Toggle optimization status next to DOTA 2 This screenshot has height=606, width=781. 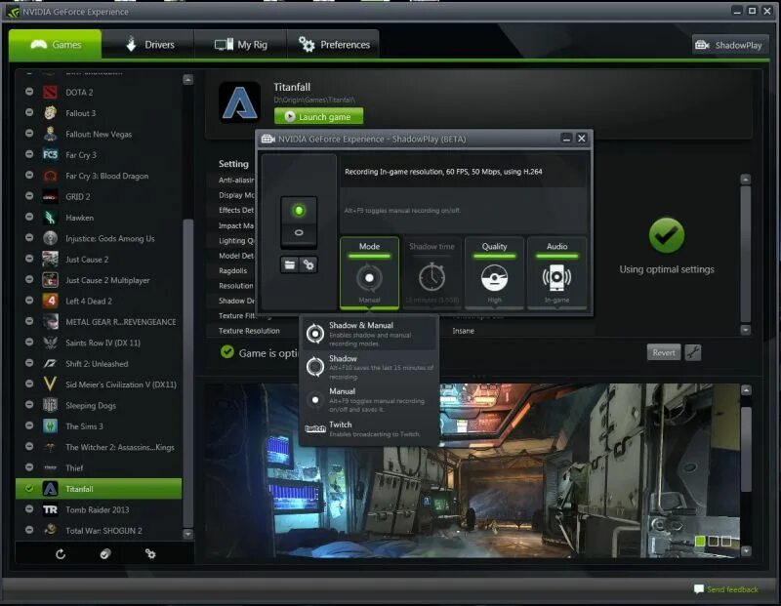click(x=29, y=92)
